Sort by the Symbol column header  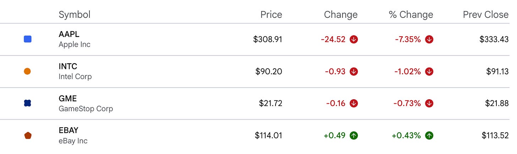(75, 15)
